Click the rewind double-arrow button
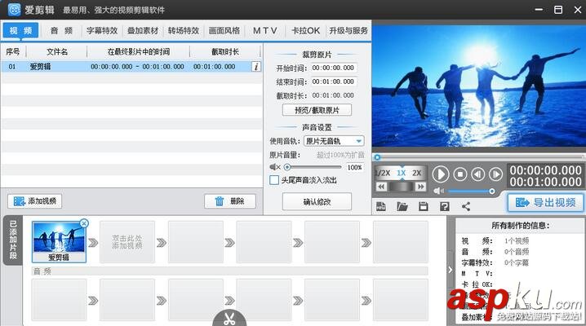Screen dimensions: 586x326 [x=381, y=187]
